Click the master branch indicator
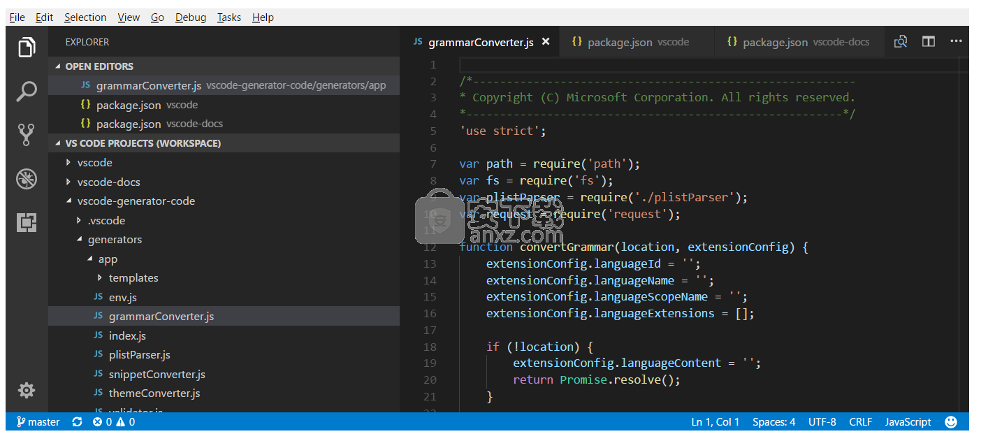This screenshot has height=434, width=981. (x=38, y=422)
